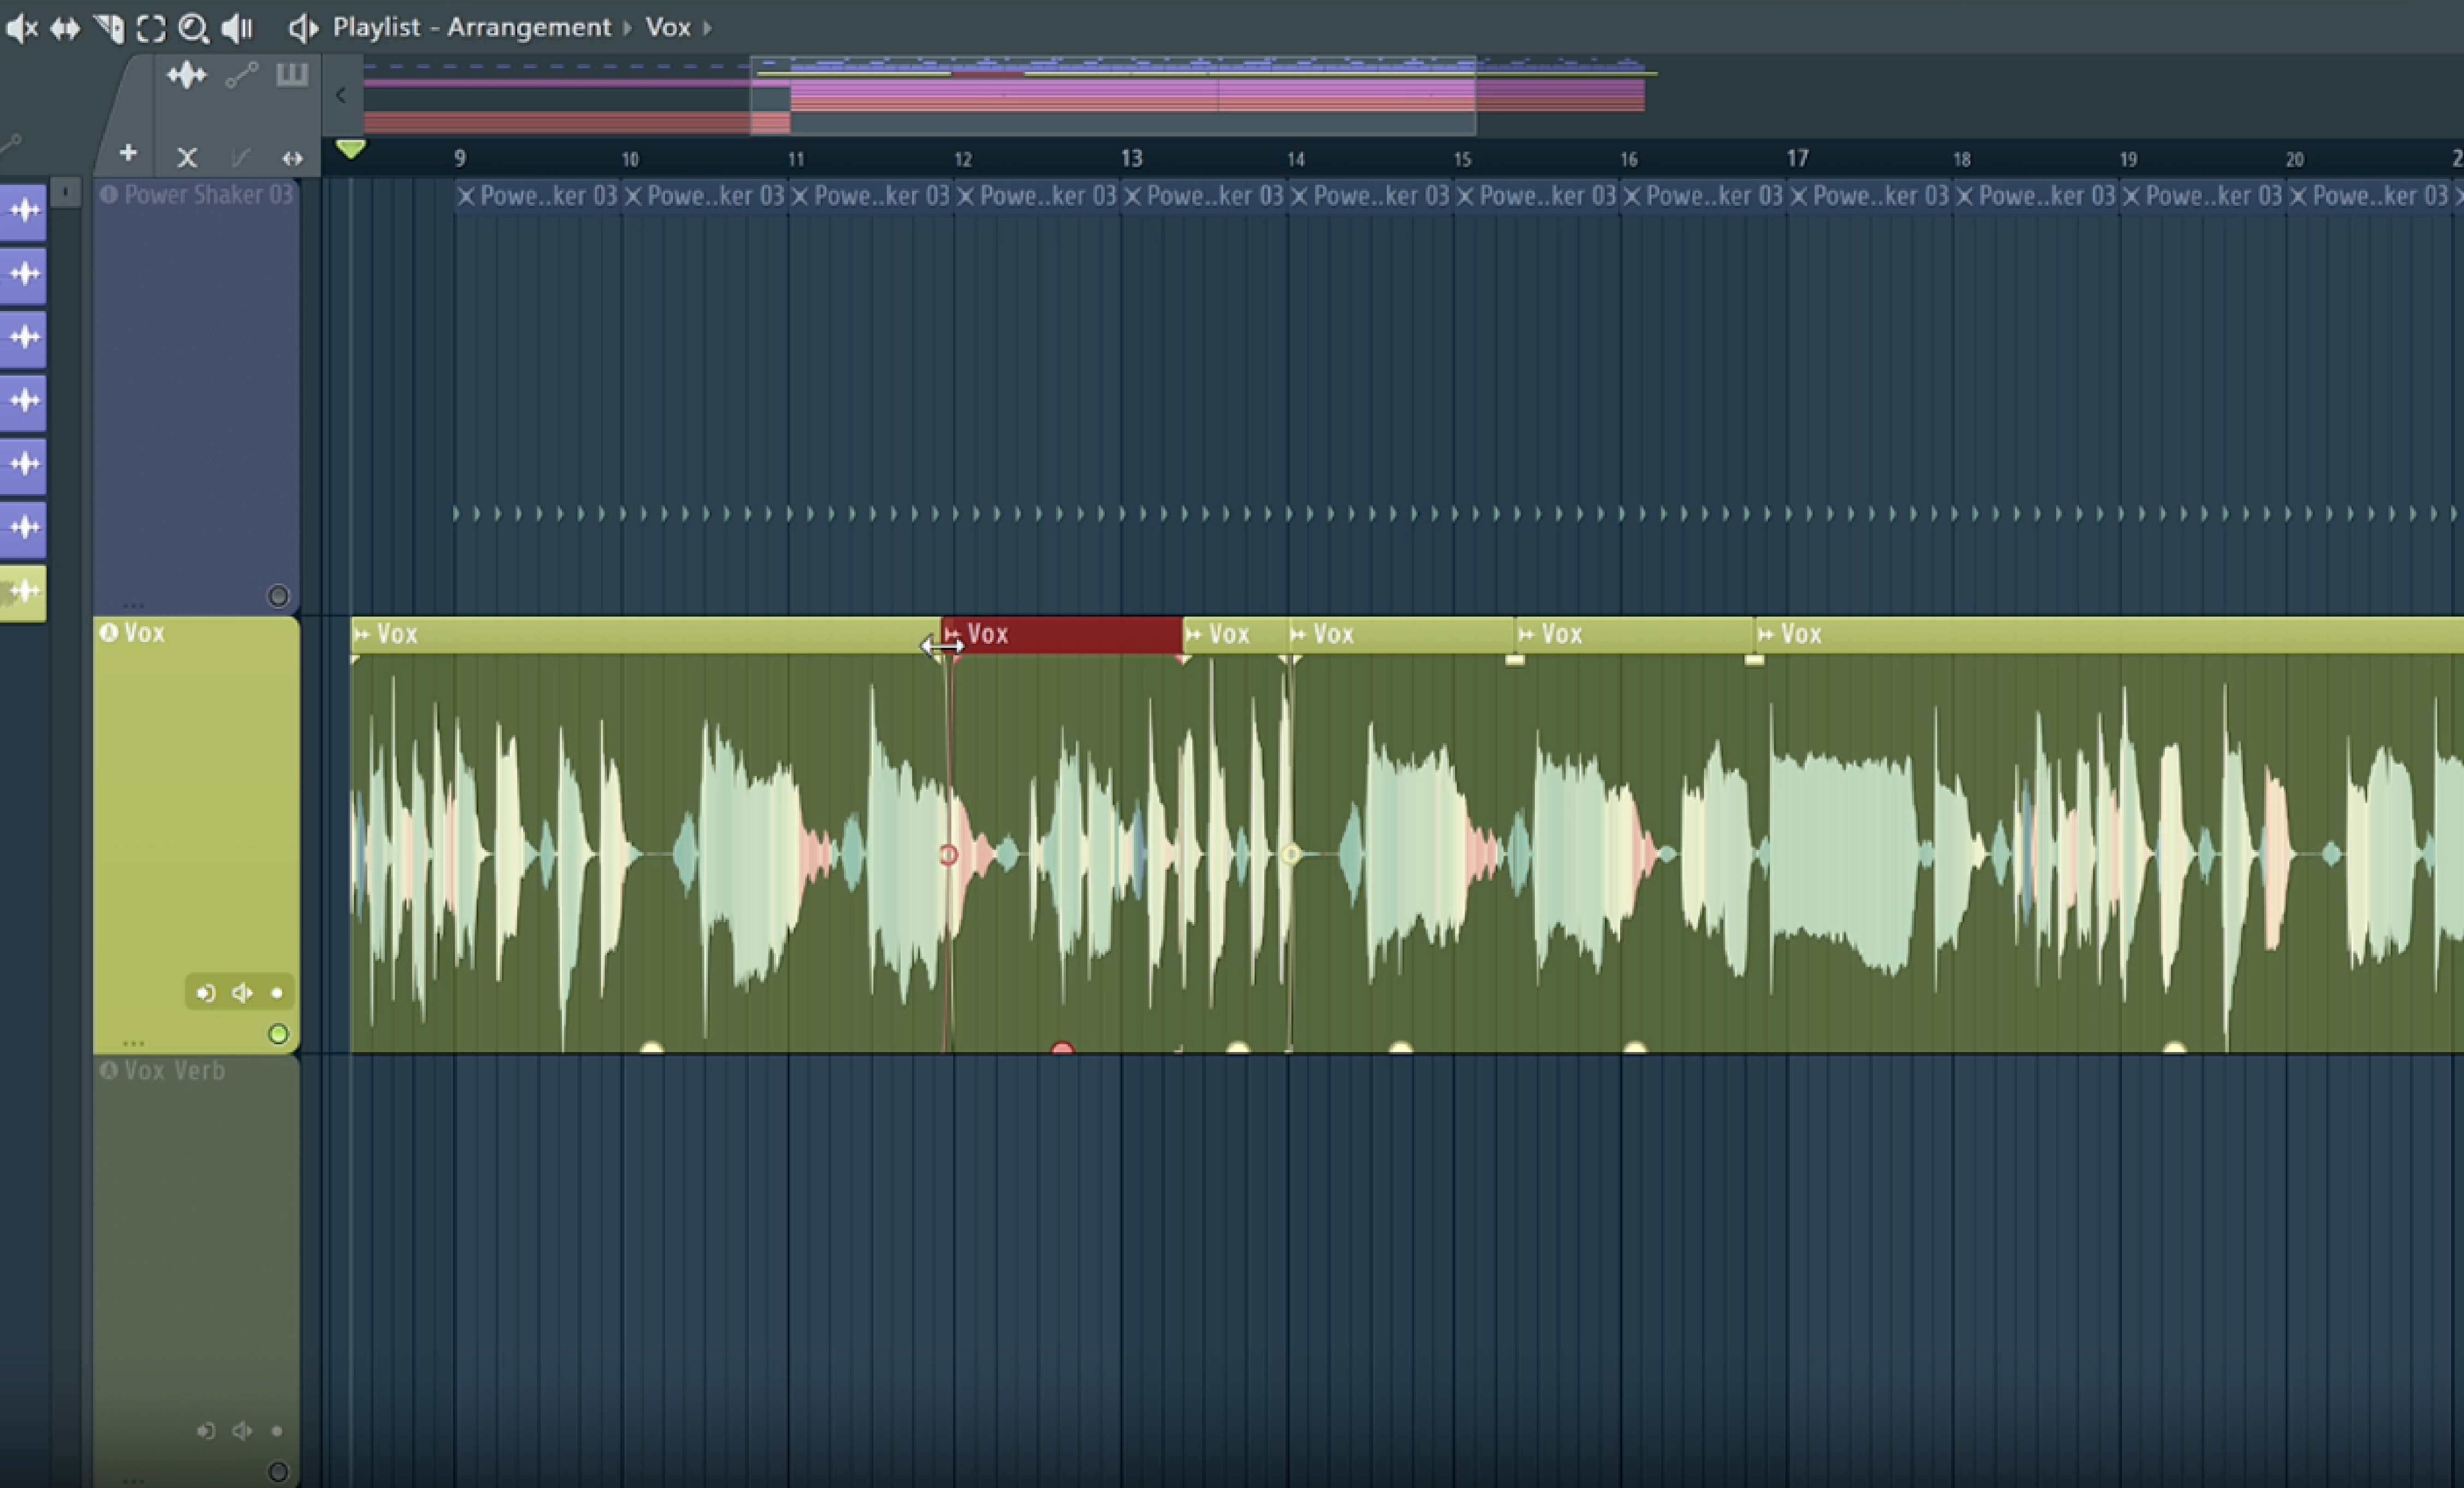The width and height of the screenshot is (2464, 1488).
Task: Select the Select tool (dashed square)
Action: (x=151, y=28)
